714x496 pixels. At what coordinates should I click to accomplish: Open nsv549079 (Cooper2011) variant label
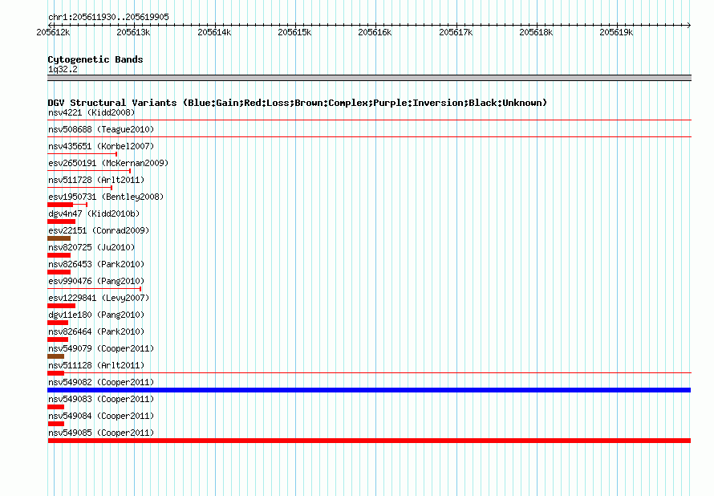pyautogui.click(x=101, y=348)
